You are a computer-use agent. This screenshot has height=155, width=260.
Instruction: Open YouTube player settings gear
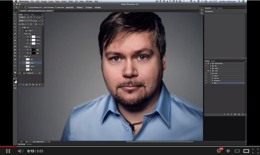pyautogui.click(x=219, y=151)
